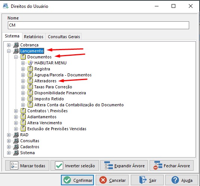Expand the Sistema tree node
The width and height of the screenshot is (200, 186).
[x=9, y=153]
